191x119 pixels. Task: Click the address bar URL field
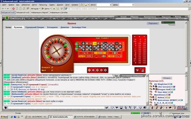127,9
